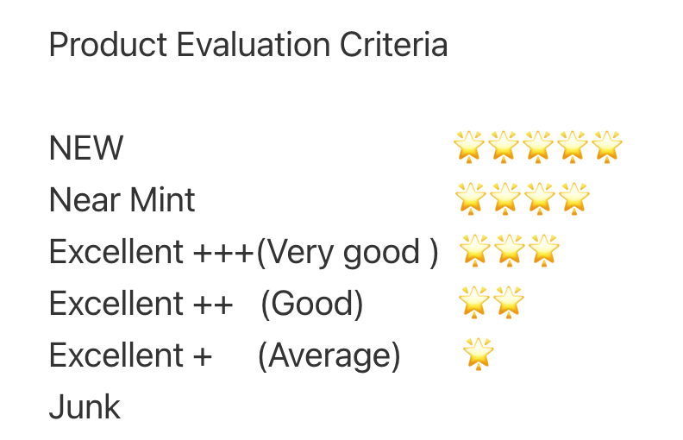Click the second star in the Good row

pyautogui.click(x=509, y=302)
